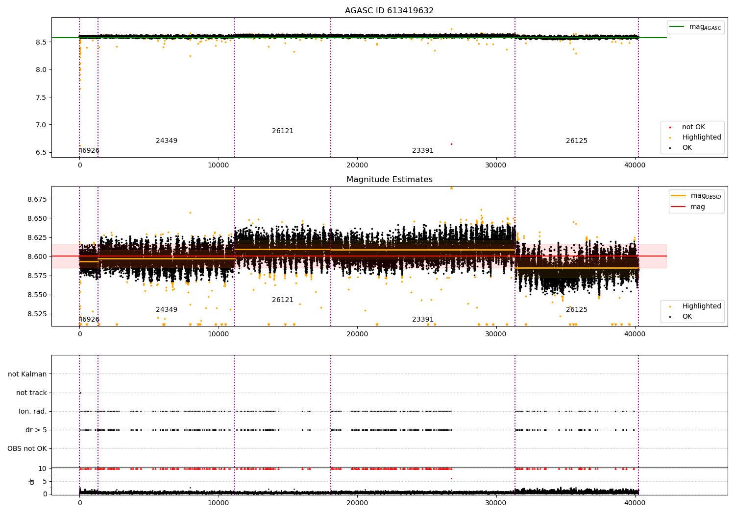Click the 6.5 y-axis tick in top plot

coord(41,153)
